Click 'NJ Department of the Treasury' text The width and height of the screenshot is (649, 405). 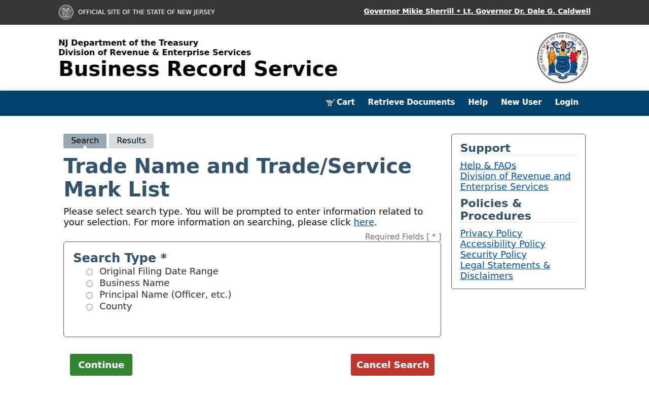coord(128,43)
